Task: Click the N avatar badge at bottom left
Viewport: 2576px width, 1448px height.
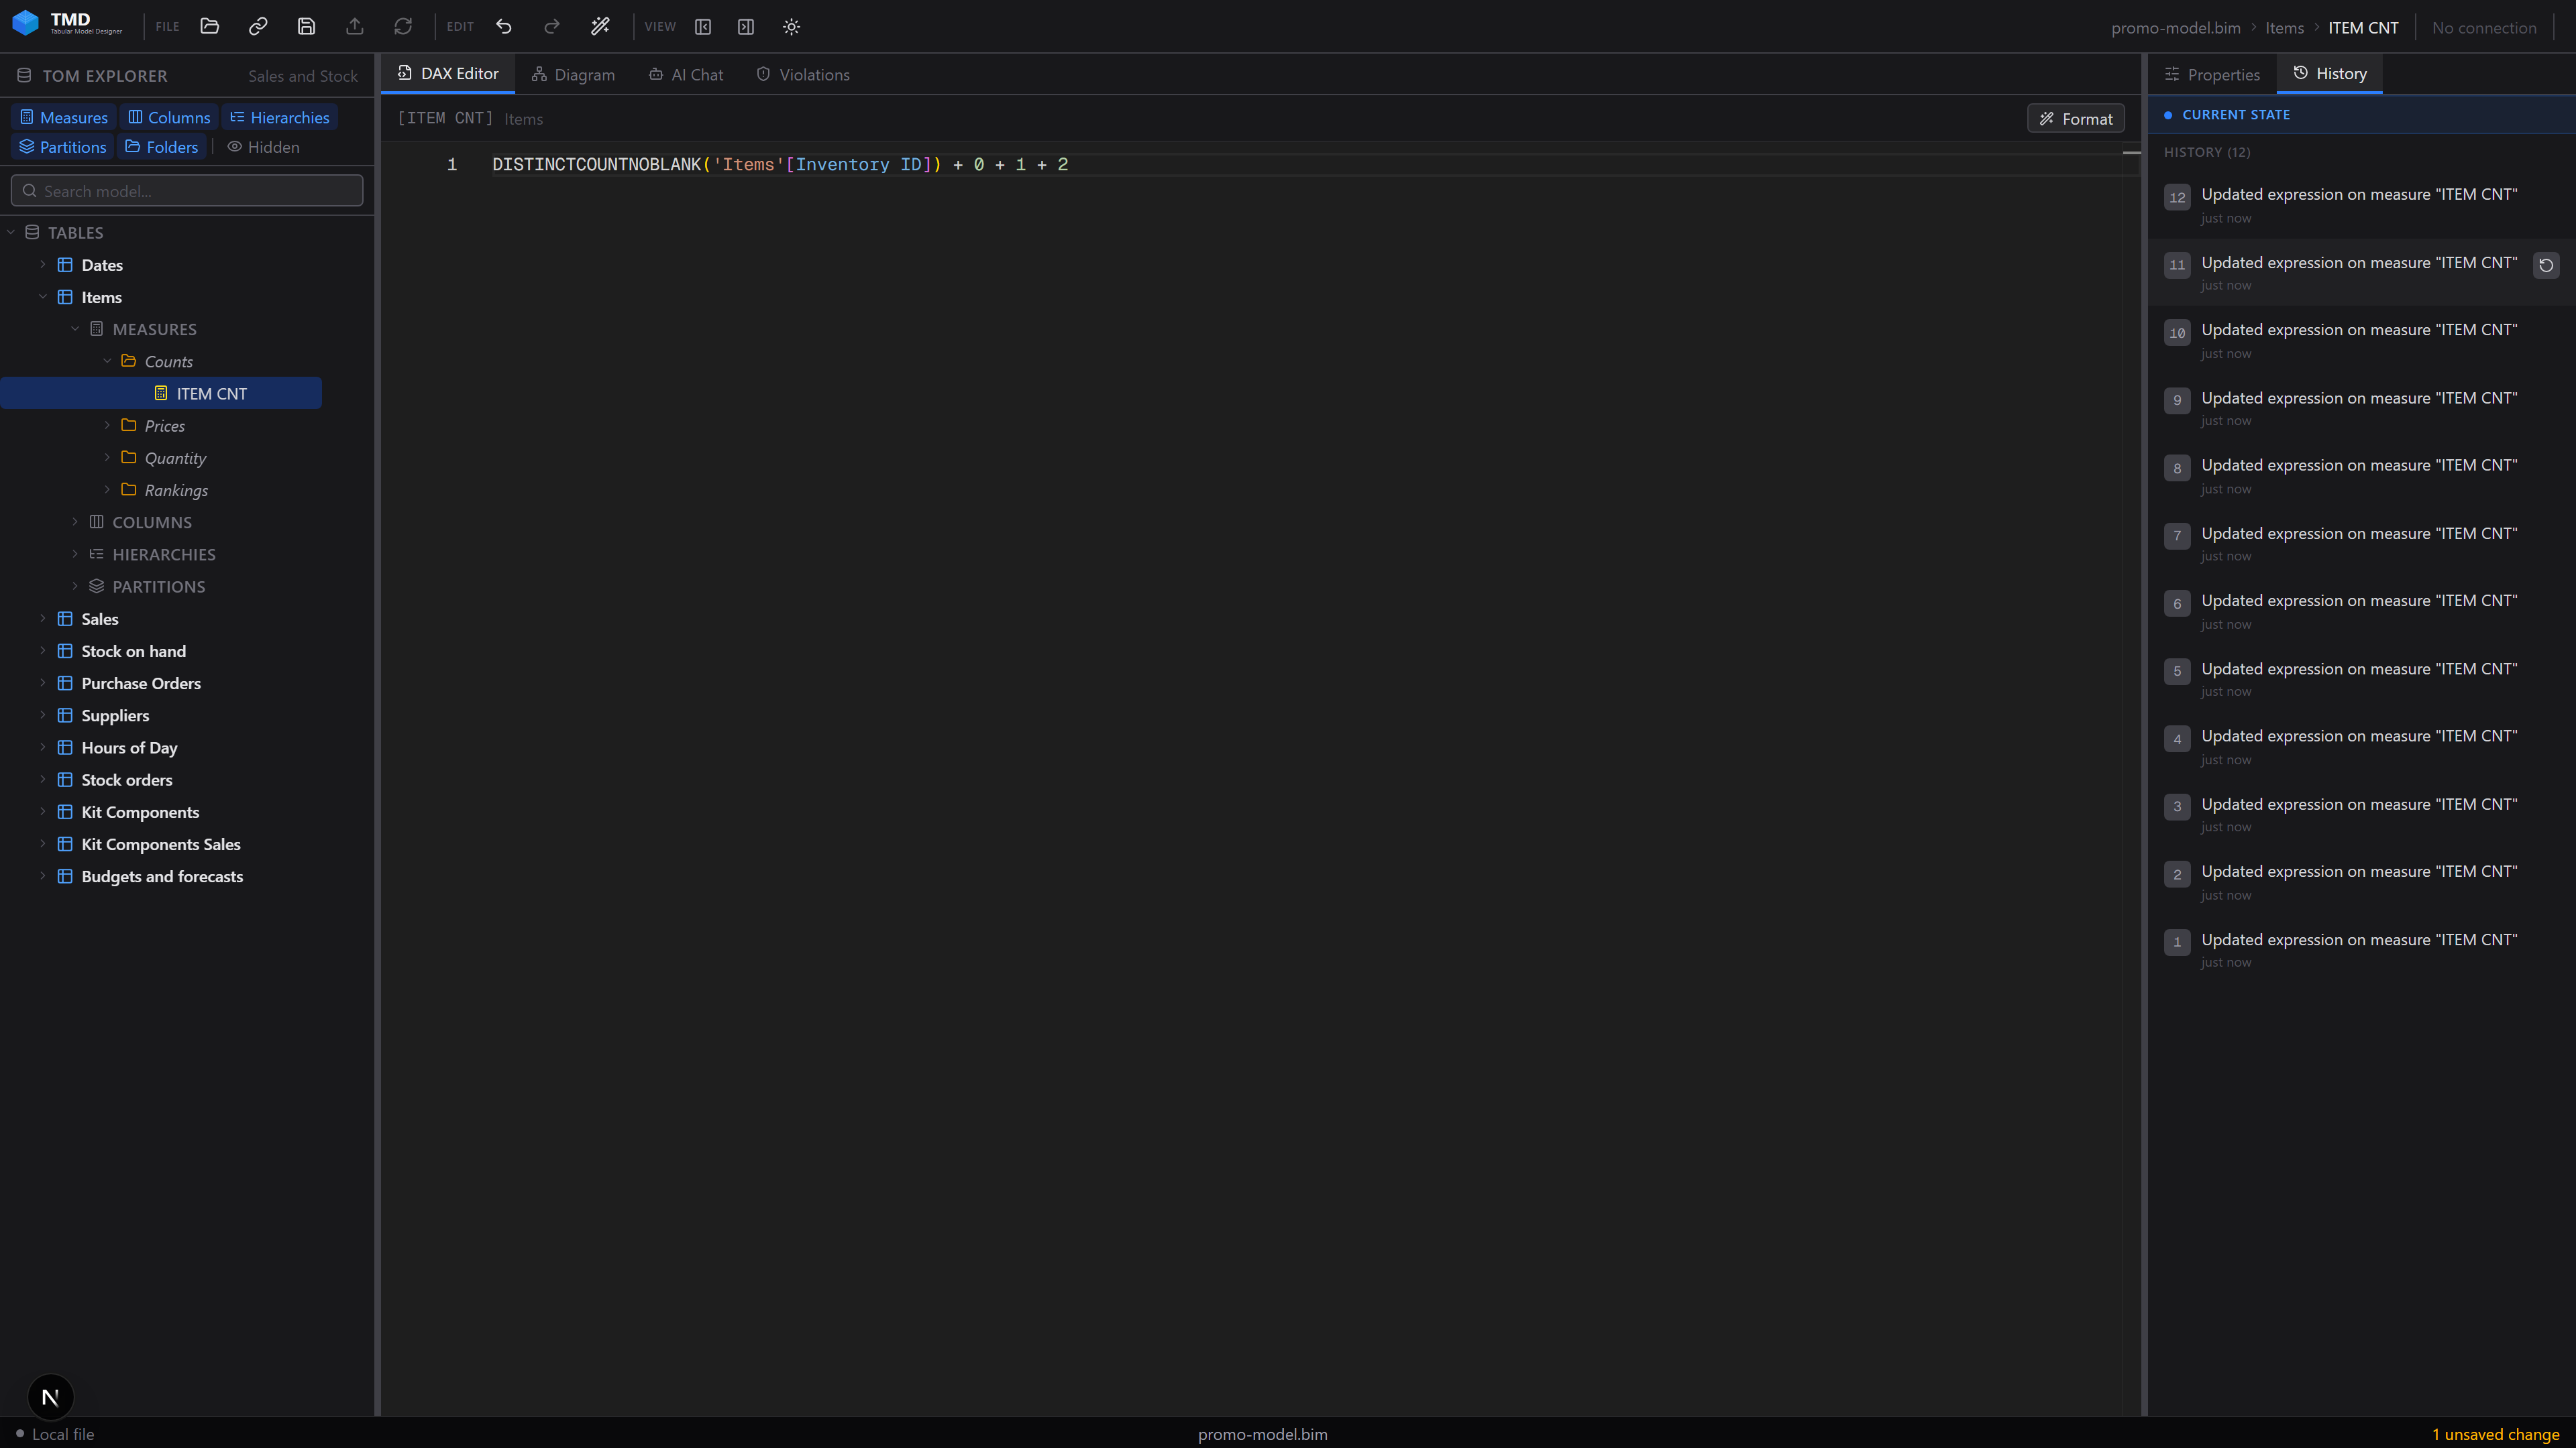Action: tap(50, 1397)
